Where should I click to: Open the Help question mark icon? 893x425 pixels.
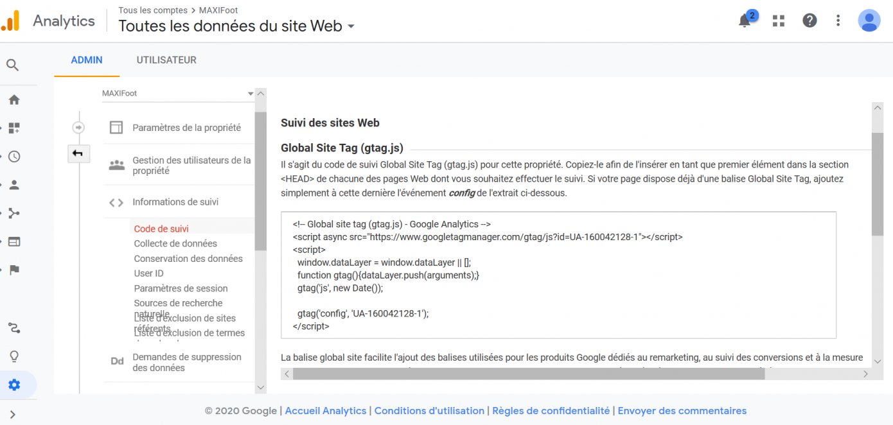pyautogui.click(x=809, y=21)
